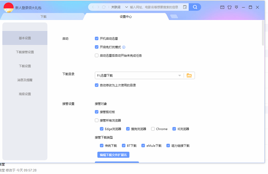Switch to the 下载 tab
The width and height of the screenshot is (268, 174).
coord(43,17)
